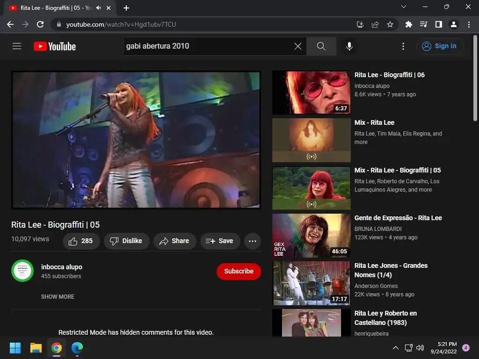479x359 pixels.
Task: Go back in browser history
Action: [10, 24]
